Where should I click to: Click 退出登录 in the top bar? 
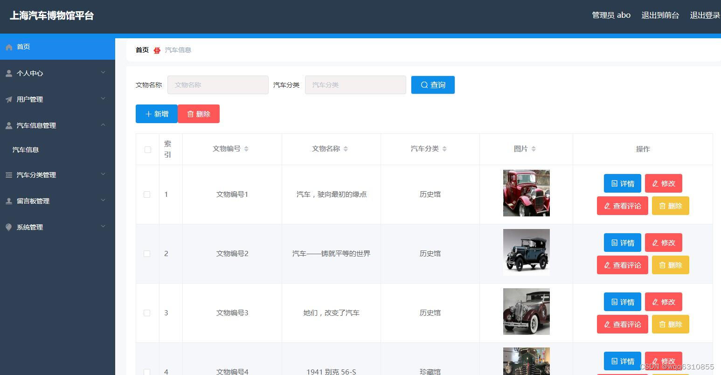pyautogui.click(x=705, y=15)
